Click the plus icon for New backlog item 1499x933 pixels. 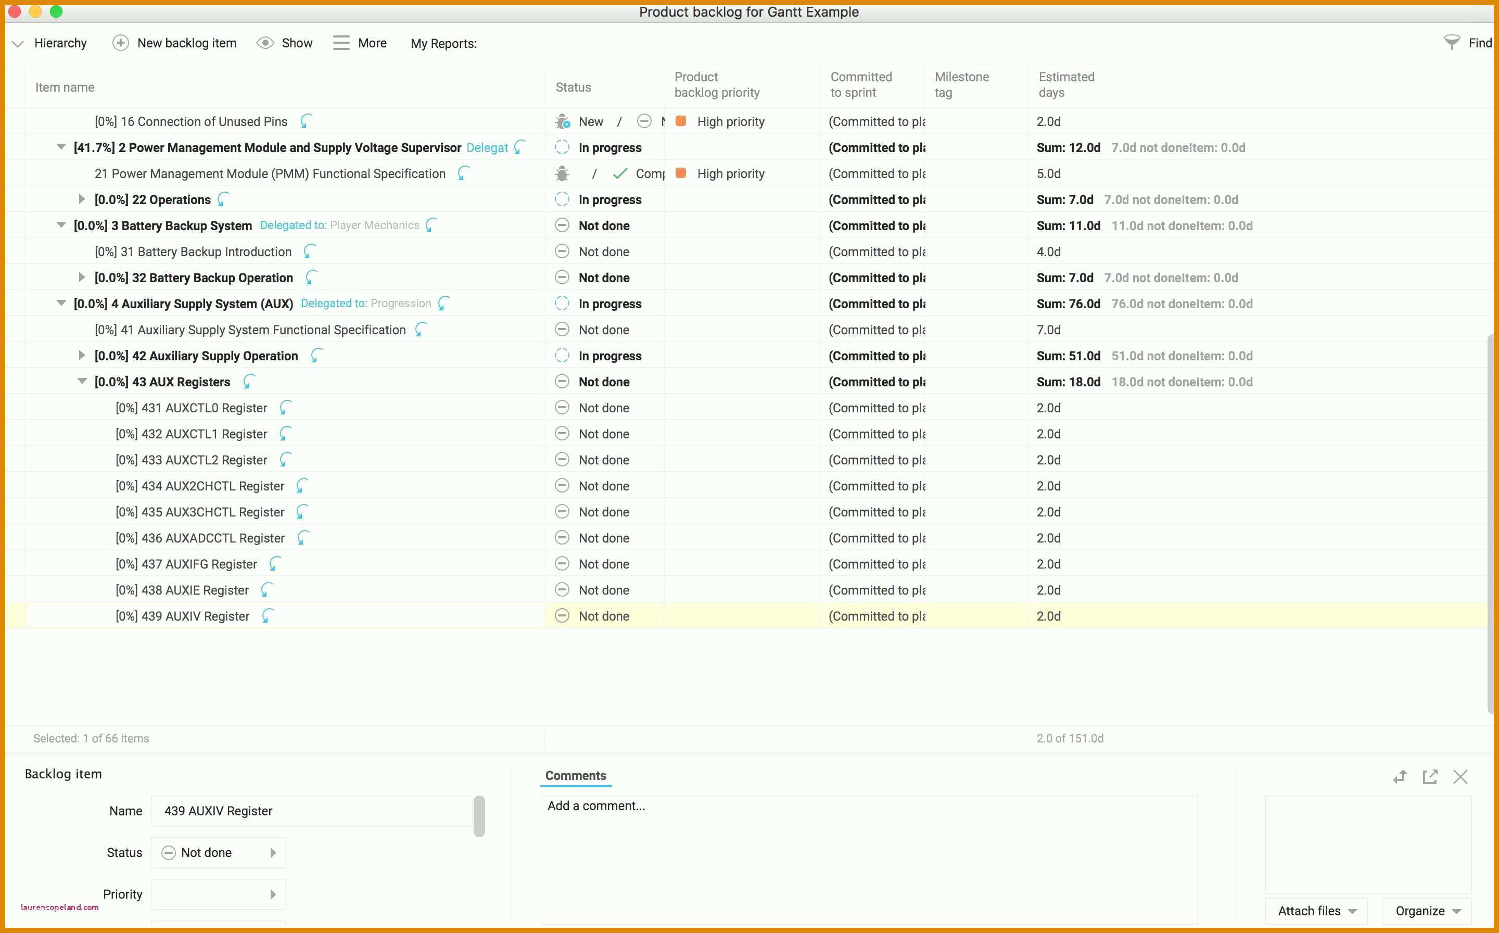coord(120,43)
